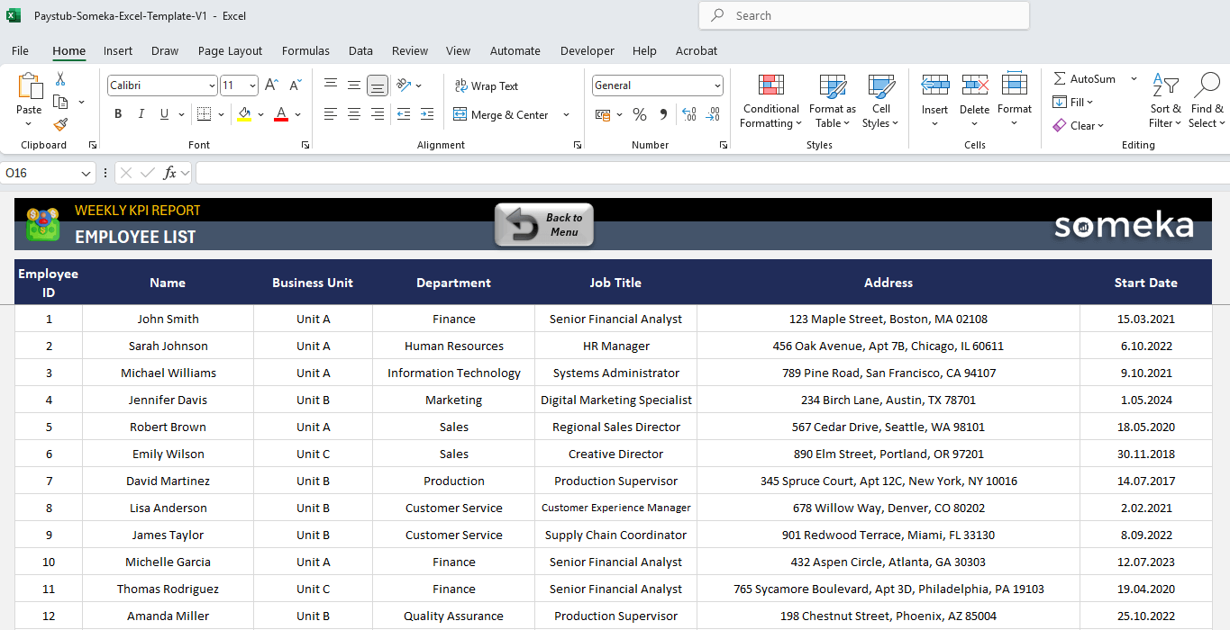The width and height of the screenshot is (1230, 630).
Task: Open the Page Layout tab
Action: (230, 51)
